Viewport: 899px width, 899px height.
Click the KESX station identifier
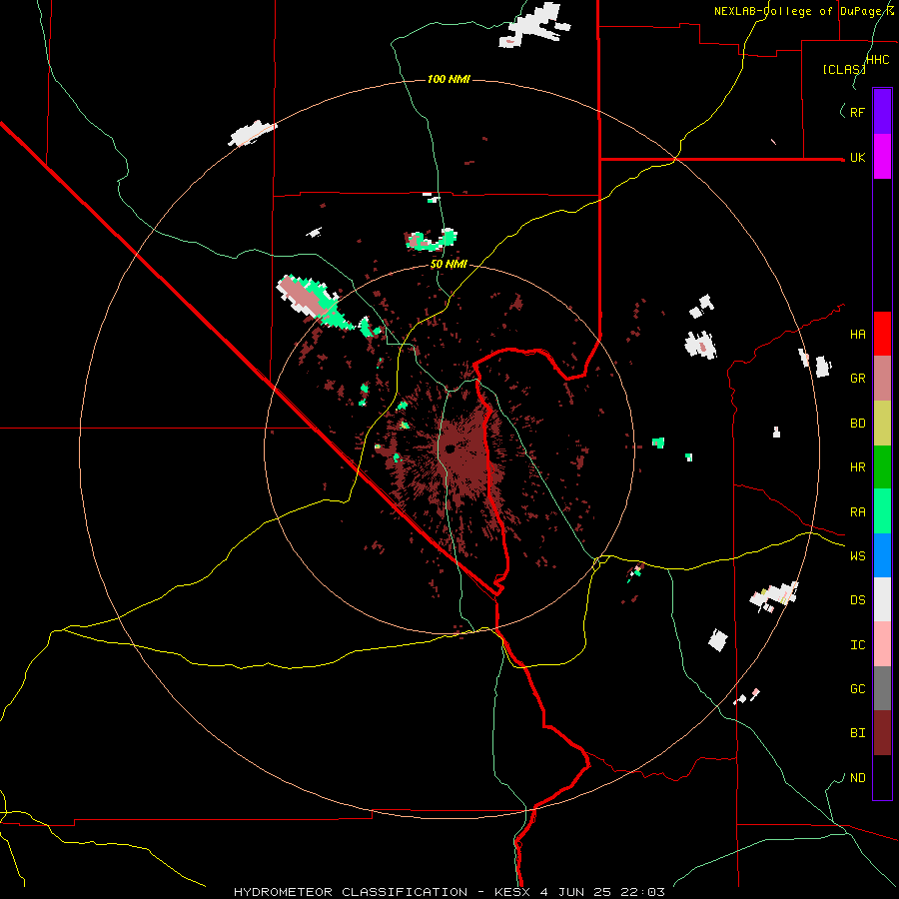pyautogui.click(x=513, y=892)
